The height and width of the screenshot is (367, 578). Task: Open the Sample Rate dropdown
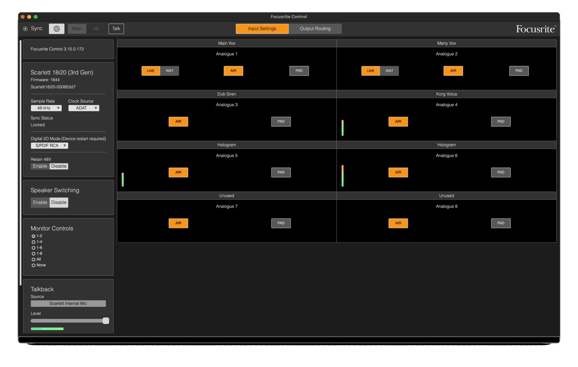[46, 108]
